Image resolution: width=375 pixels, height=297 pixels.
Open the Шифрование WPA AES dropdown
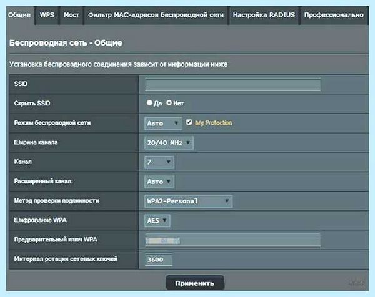(x=157, y=220)
